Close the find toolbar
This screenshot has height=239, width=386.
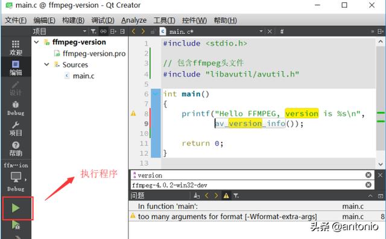click(x=380, y=175)
